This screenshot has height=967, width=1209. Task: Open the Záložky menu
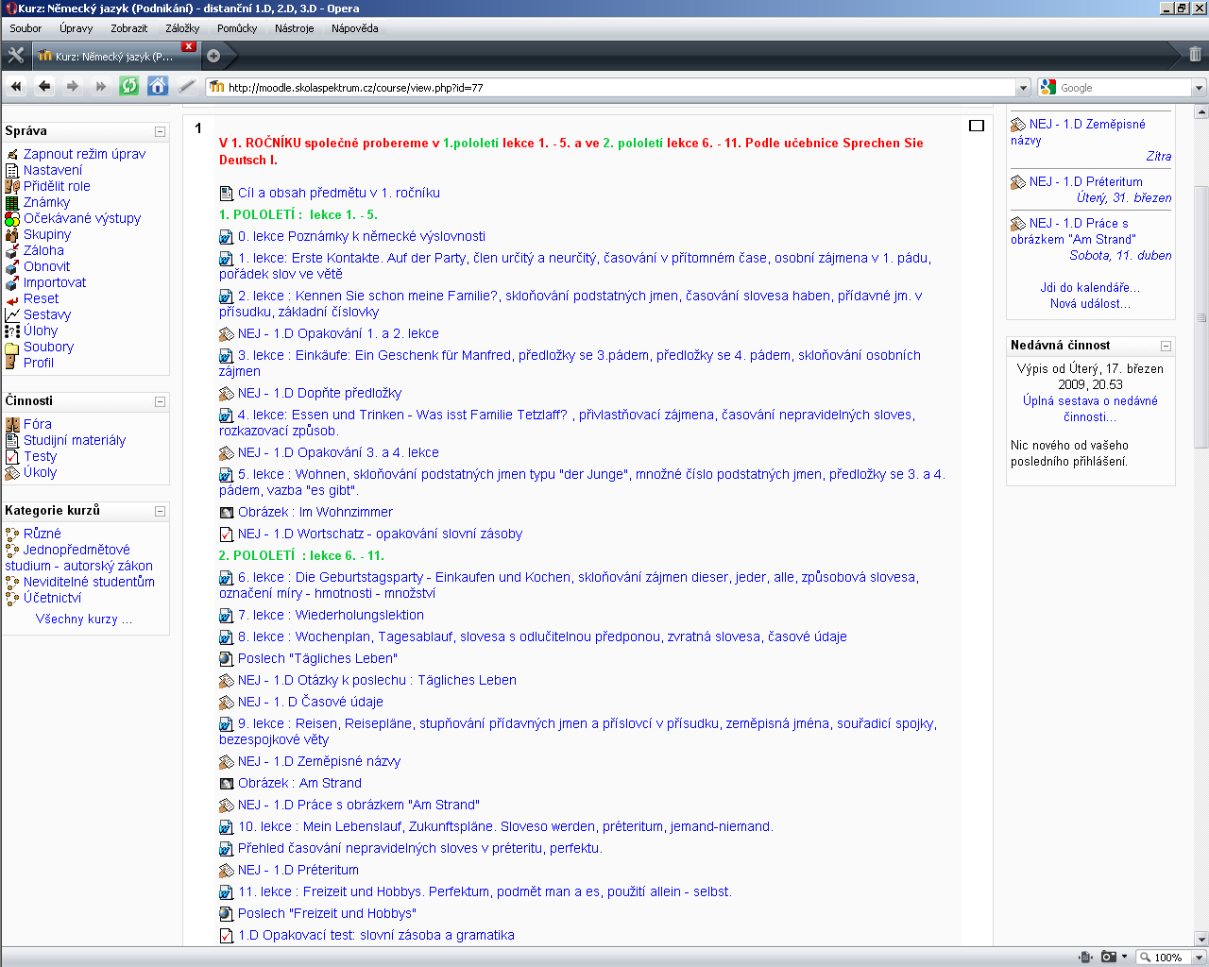click(182, 28)
